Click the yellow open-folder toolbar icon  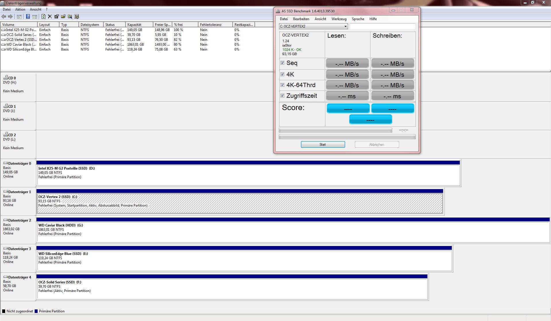(63, 16)
